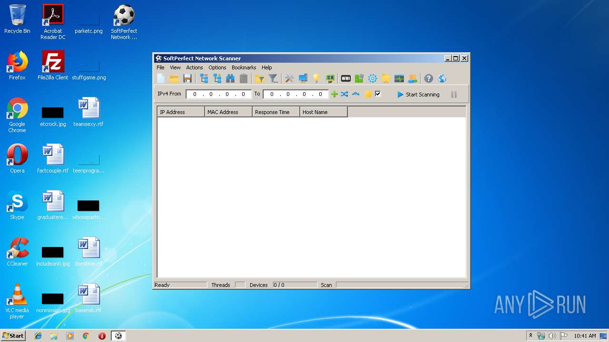Sort by Host Name column header

click(x=324, y=112)
